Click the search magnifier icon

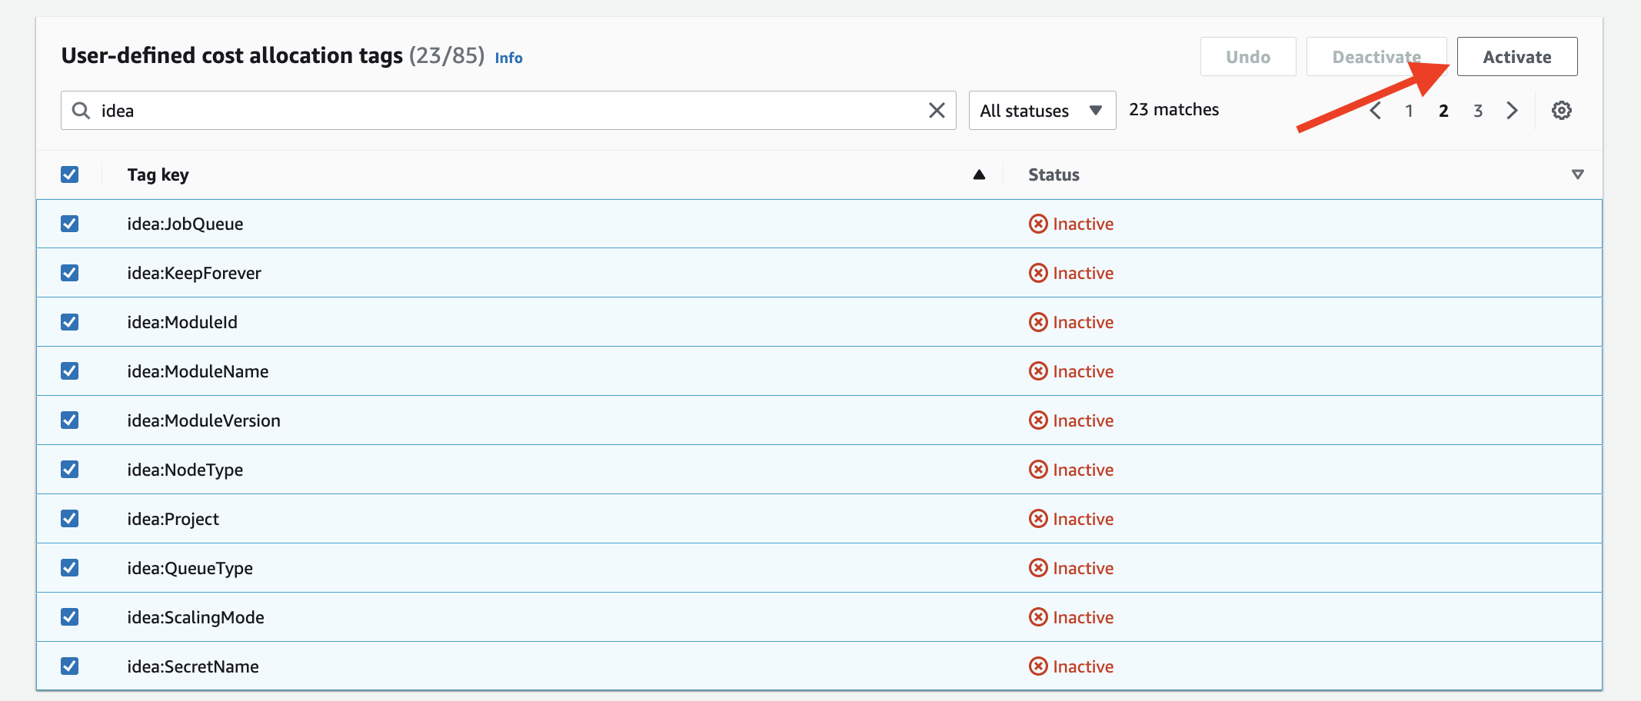[81, 111]
